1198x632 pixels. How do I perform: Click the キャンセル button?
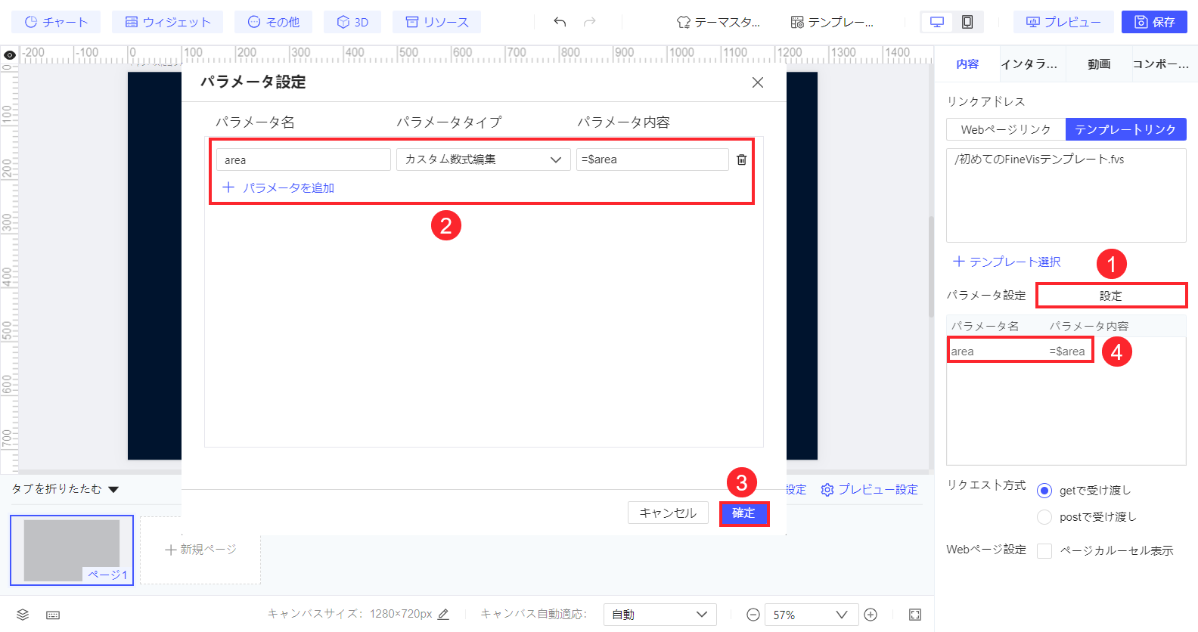pyautogui.click(x=668, y=513)
